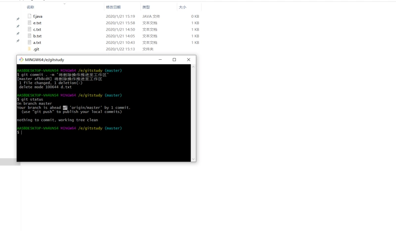This screenshot has width=396, height=231.
Task: Sort files by 大小 column header
Action: point(182,7)
